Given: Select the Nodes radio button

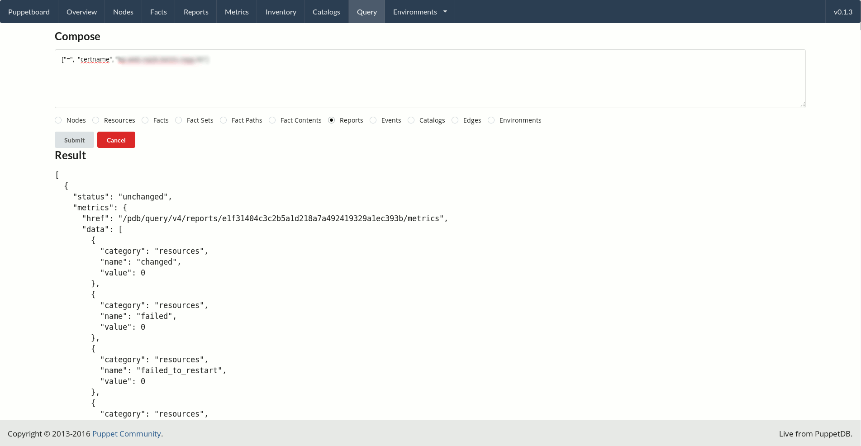Looking at the screenshot, I should coord(58,120).
